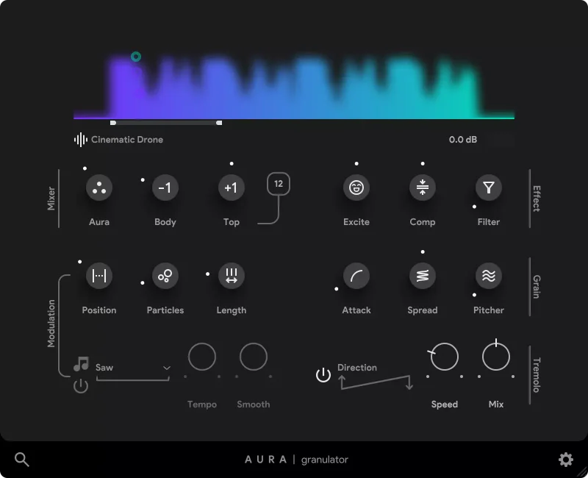Click the window resize grip in the corner
Viewport: 588px width, 478px height.
582,473
